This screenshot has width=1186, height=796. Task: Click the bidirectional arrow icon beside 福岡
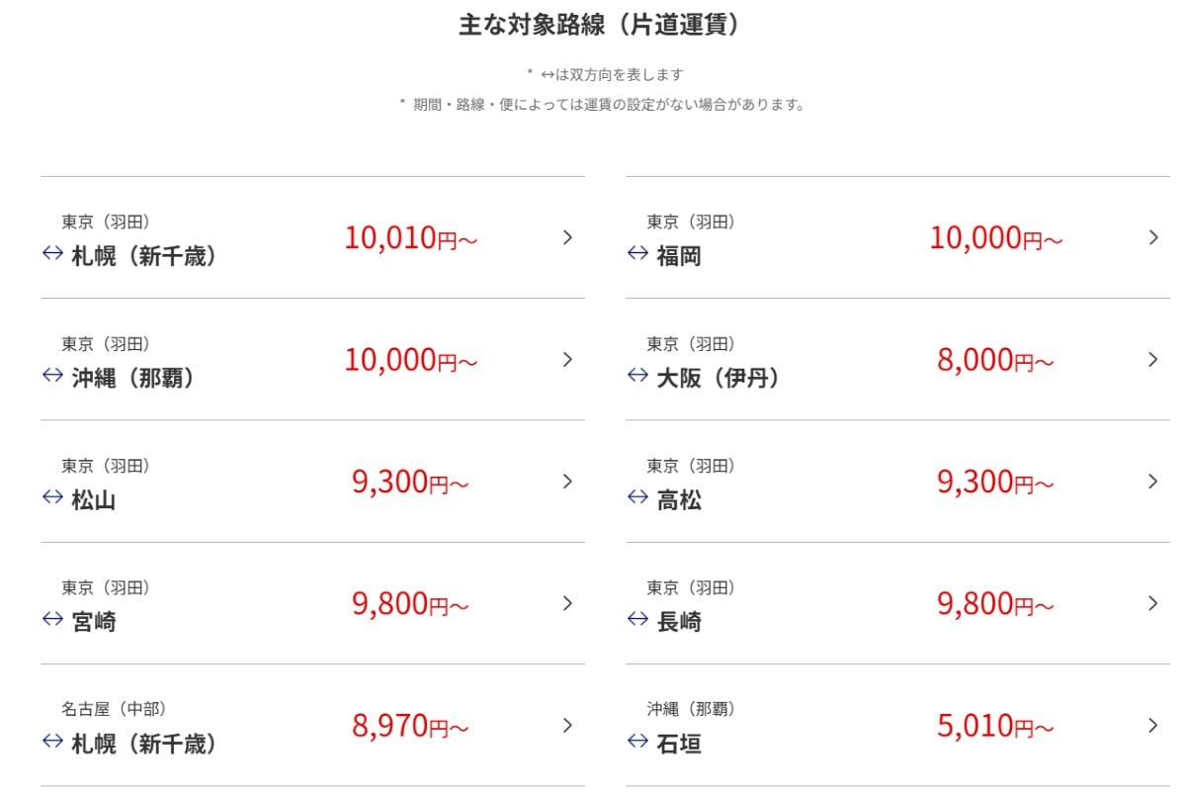pyautogui.click(x=637, y=254)
